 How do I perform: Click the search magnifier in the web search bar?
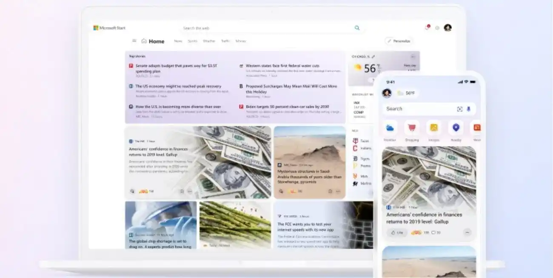click(x=357, y=28)
